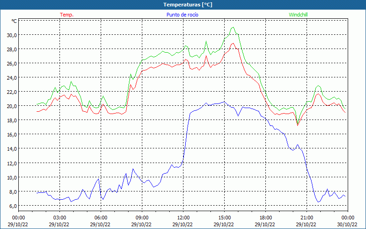Screen dimensions: 366x229
Task: Click the green Windchill peak near 15:30
Action: point(233,27)
